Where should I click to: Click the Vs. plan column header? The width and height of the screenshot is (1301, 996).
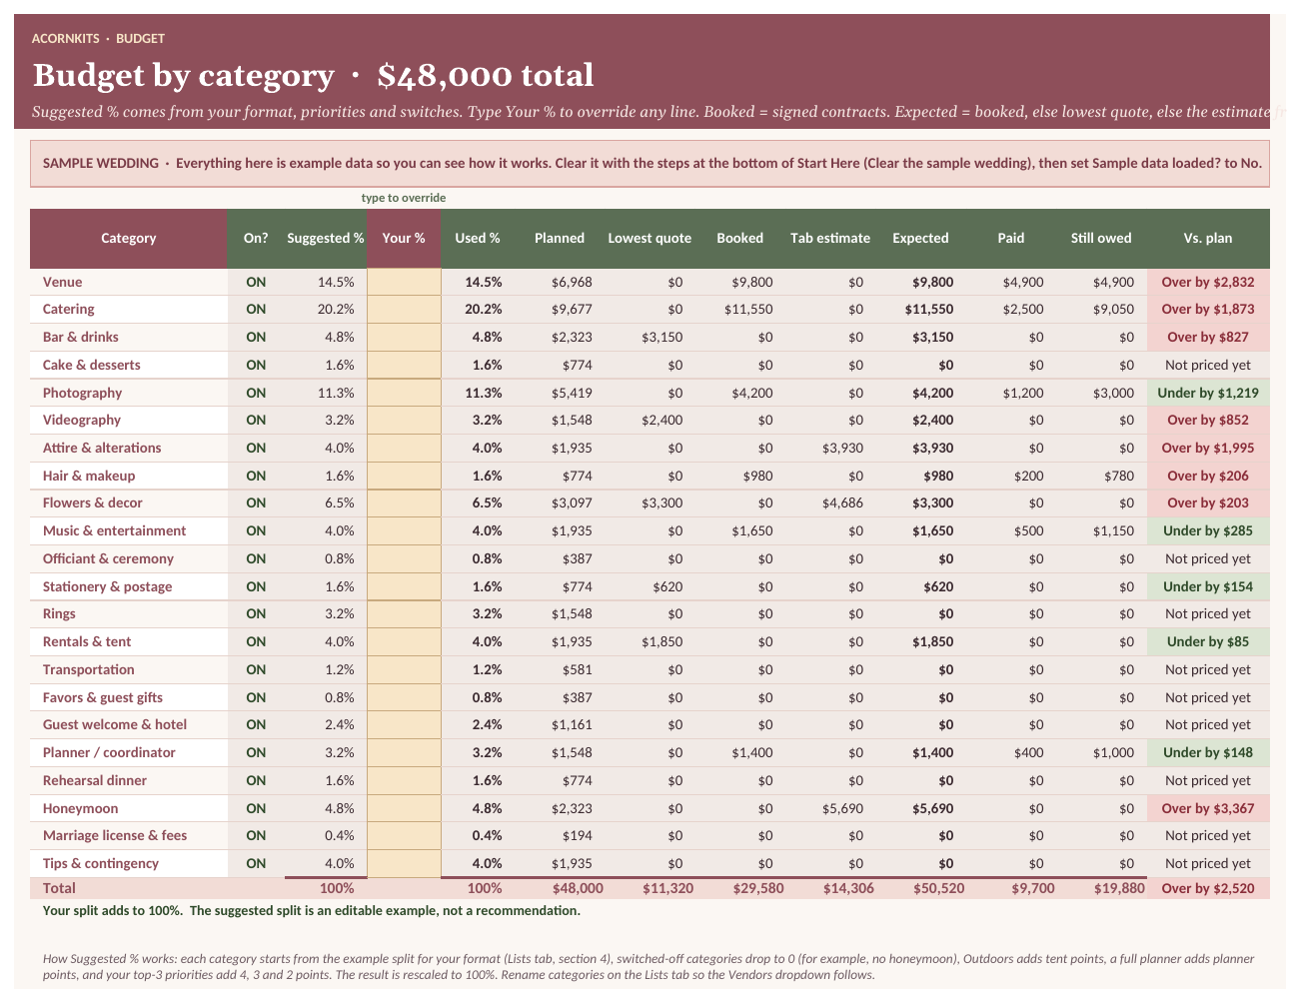pos(1208,238)
